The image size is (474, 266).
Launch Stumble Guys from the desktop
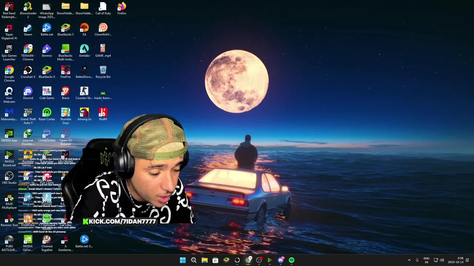[x=66, y=116]
